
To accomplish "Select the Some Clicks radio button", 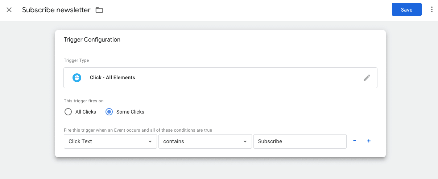I will 109,112.
